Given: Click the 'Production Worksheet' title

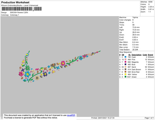Looking at the screenshot, I should (x=15, y=2).
